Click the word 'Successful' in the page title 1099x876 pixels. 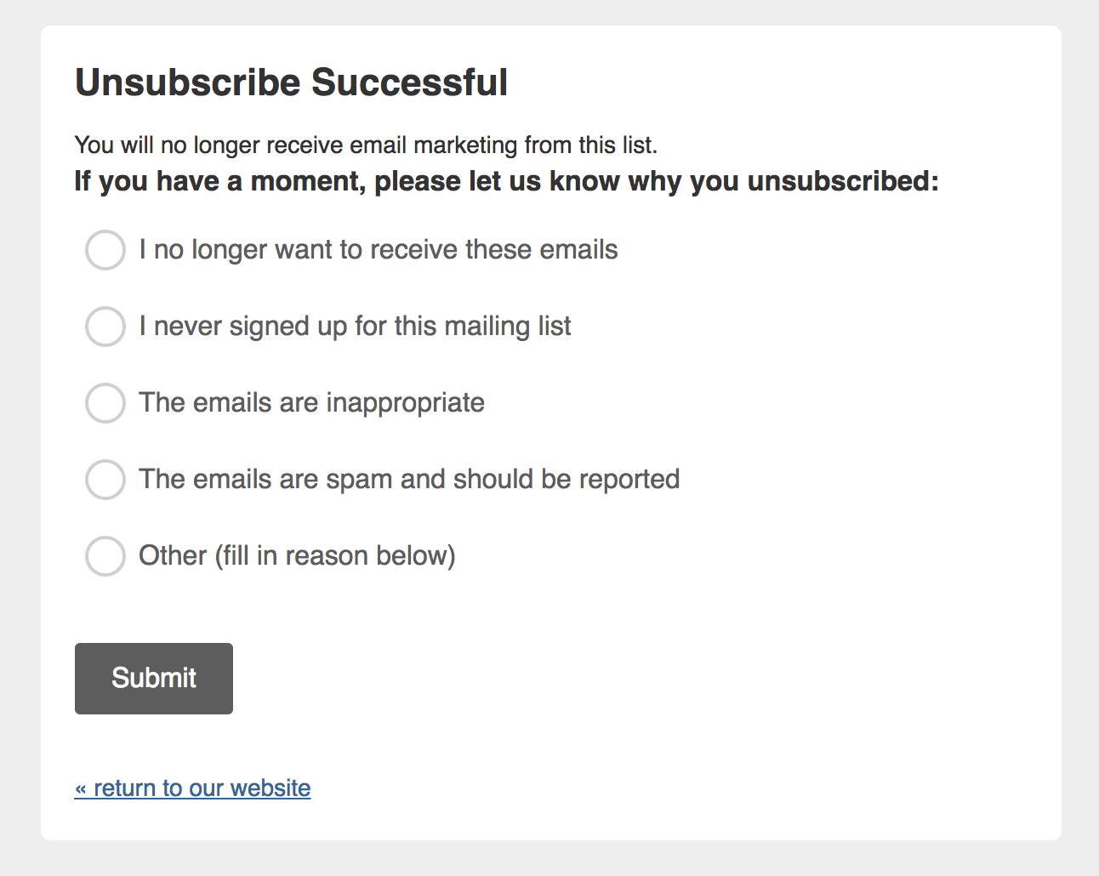pos(409,83)
